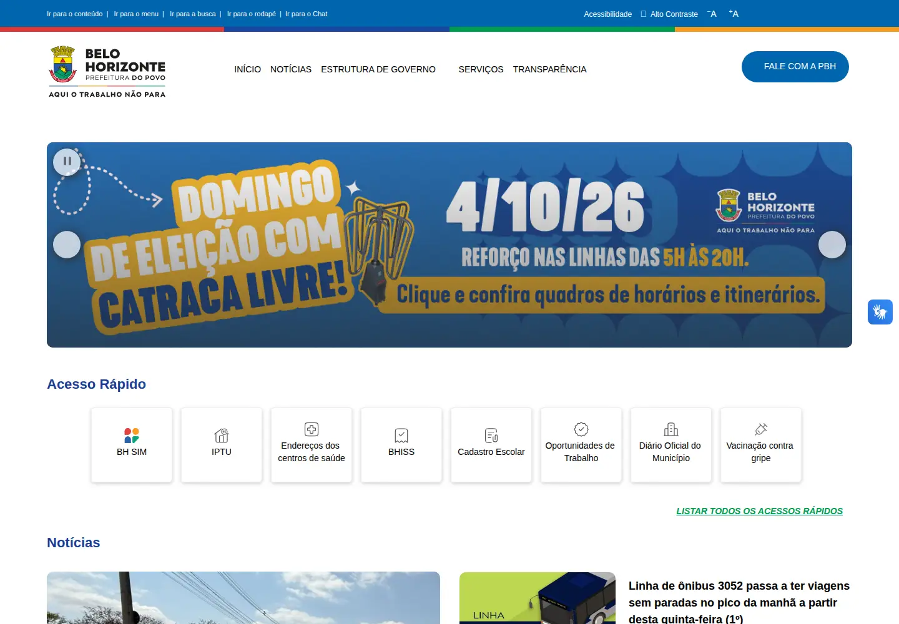Increase font size with +A
899x624 pixels.
point(734,14)
